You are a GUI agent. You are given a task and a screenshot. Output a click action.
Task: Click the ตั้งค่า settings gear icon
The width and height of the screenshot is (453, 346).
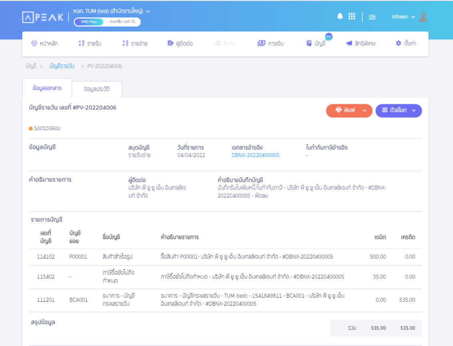[x=398, y=43]
